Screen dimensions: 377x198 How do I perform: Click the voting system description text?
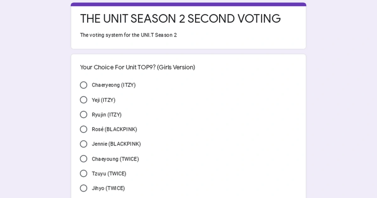[128, 35]
